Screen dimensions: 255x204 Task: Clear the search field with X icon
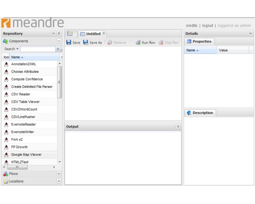coord(58,49)
